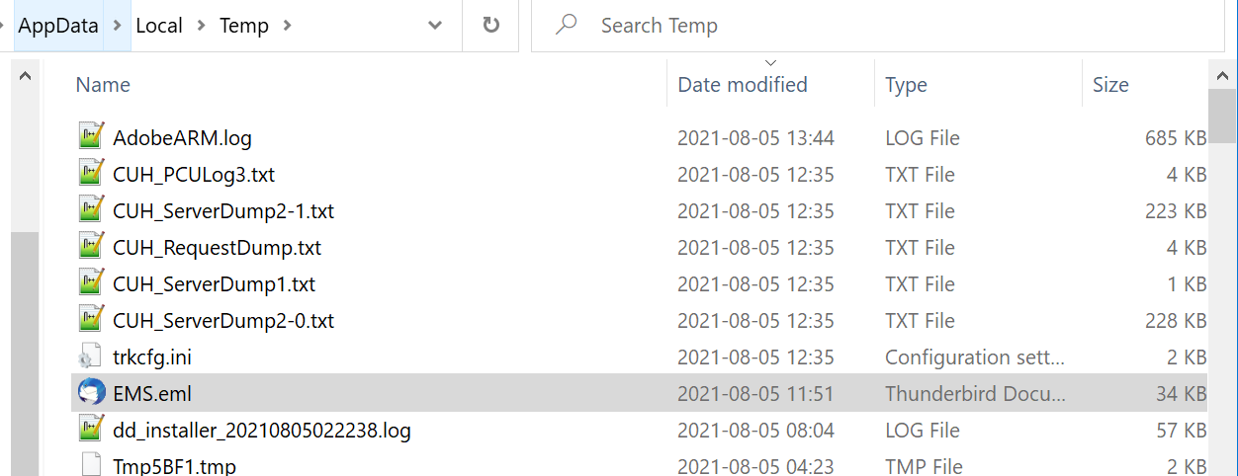Click the AdobeARM.log file icon
The width and height of the screenshot is (1238, 476).
pyautogui.click(x=91, y=137)
